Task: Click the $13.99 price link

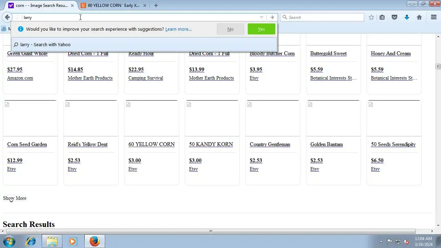Action: point(197,70)
